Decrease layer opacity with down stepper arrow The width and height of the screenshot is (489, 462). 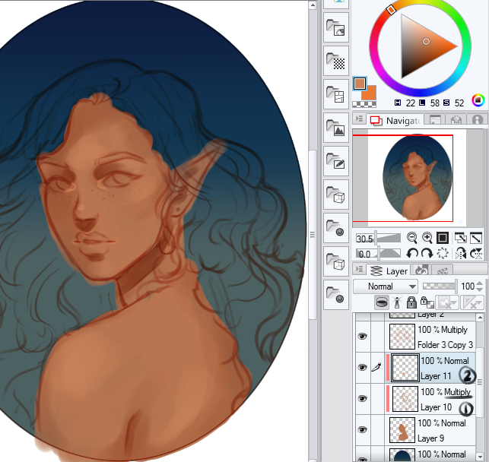tap(481, 290)
